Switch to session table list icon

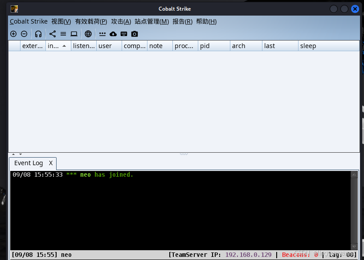pyautogui.click(x=63, y=34)
